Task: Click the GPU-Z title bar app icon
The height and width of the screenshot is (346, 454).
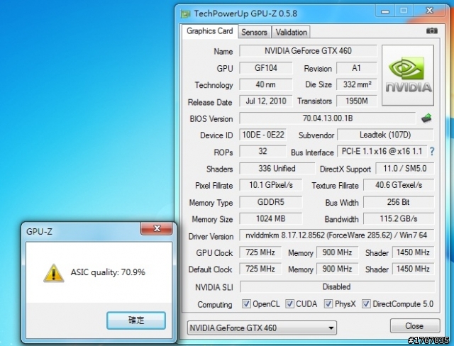Action: coord(185,13)
